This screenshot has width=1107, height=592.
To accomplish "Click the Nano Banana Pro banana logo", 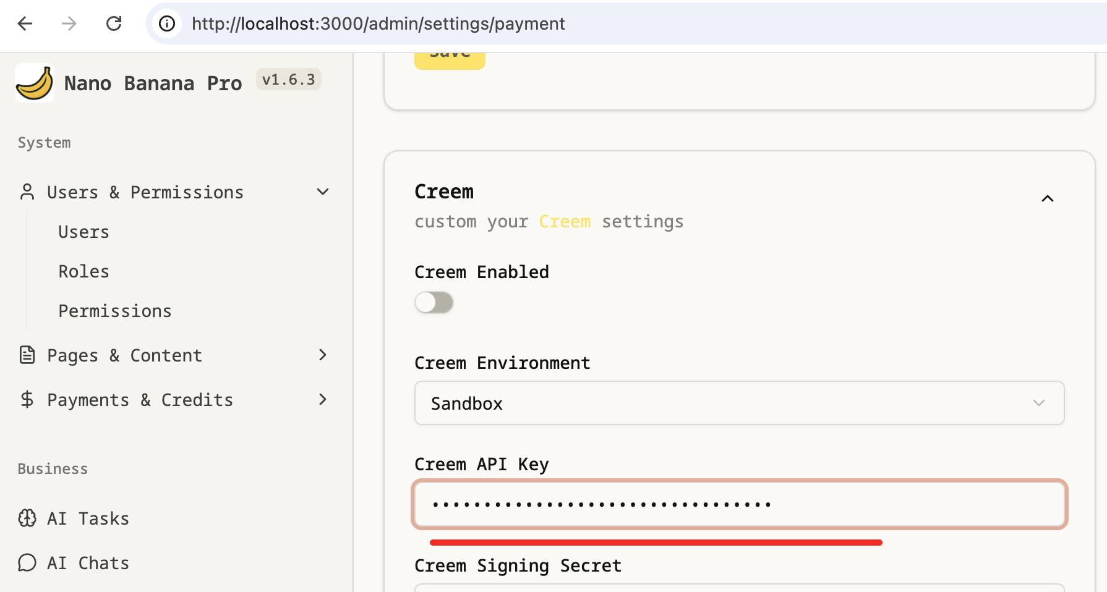I will pos(34,83).
